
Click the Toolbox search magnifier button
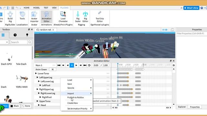(30, 42)
